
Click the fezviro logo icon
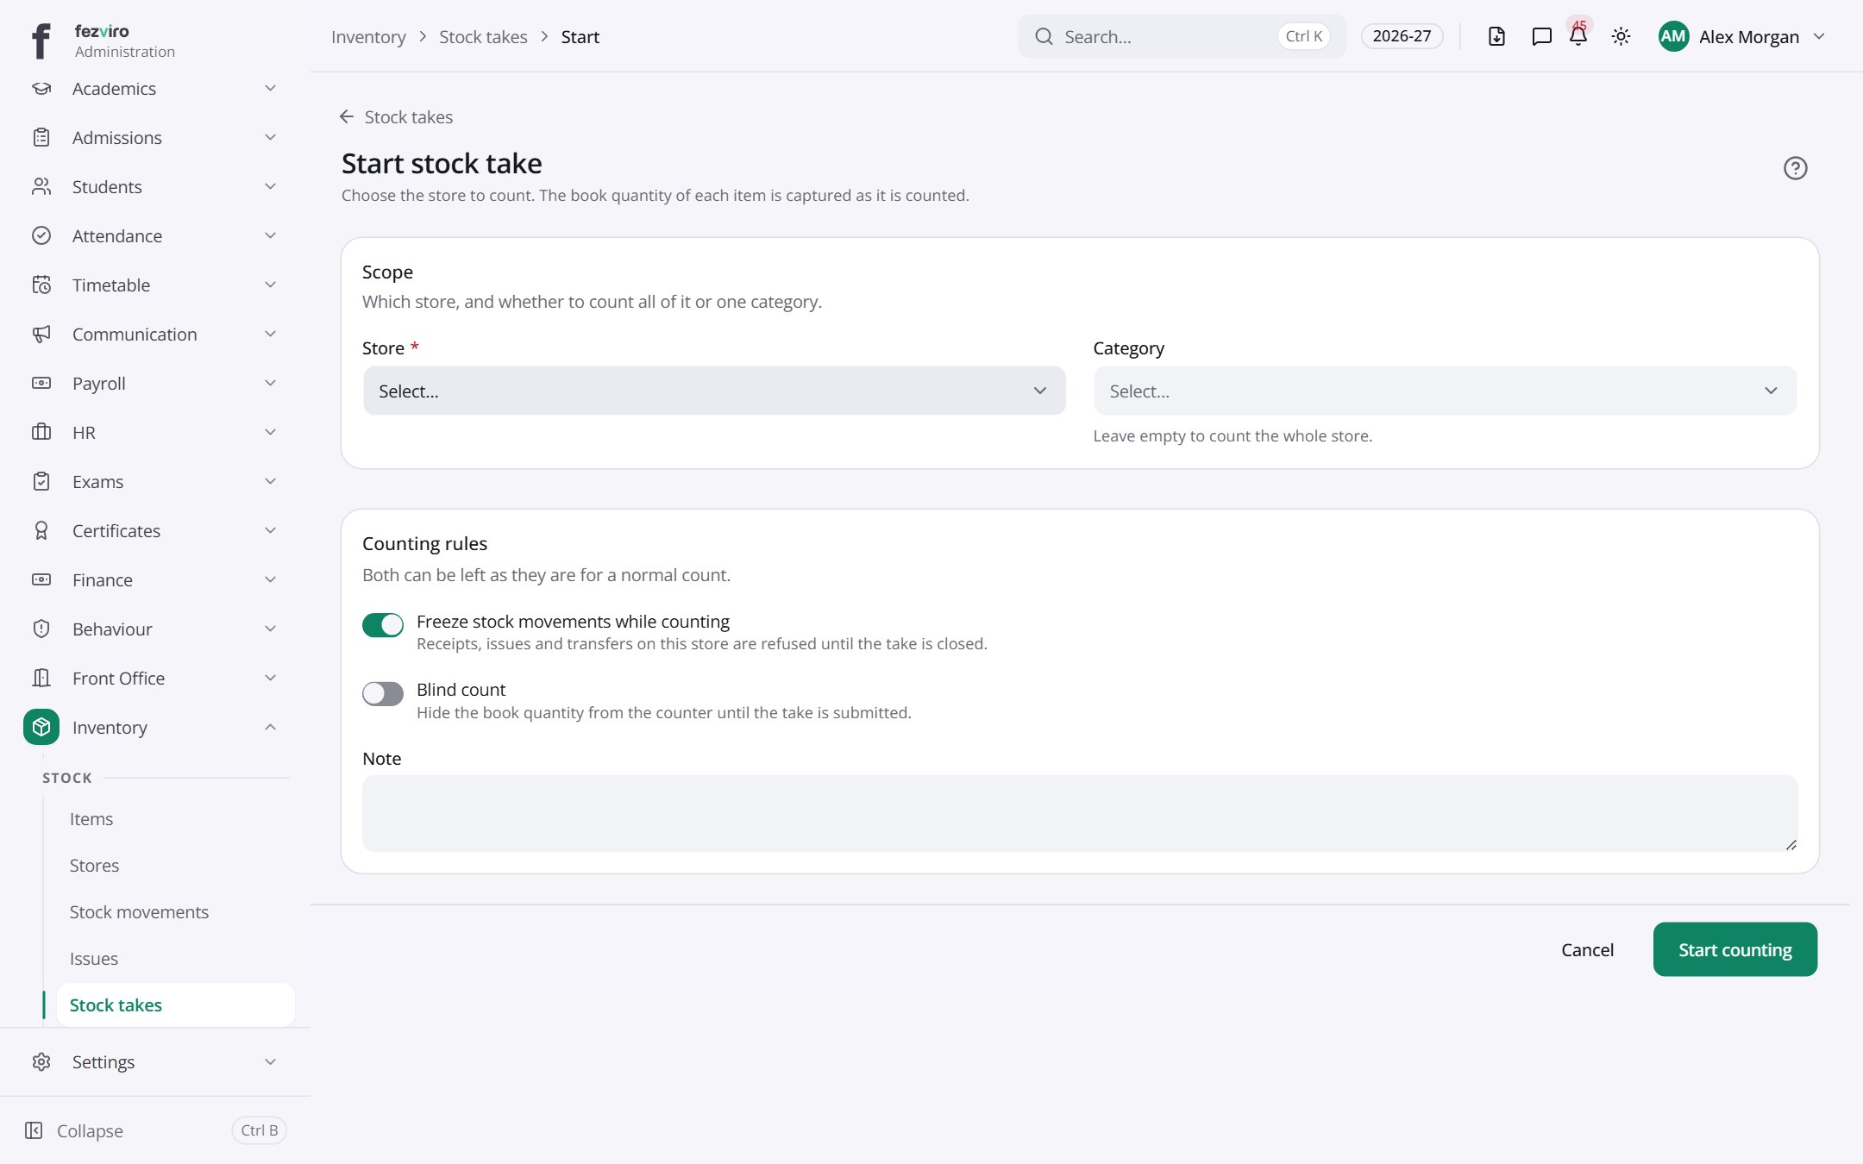click(x=41, y=41)
